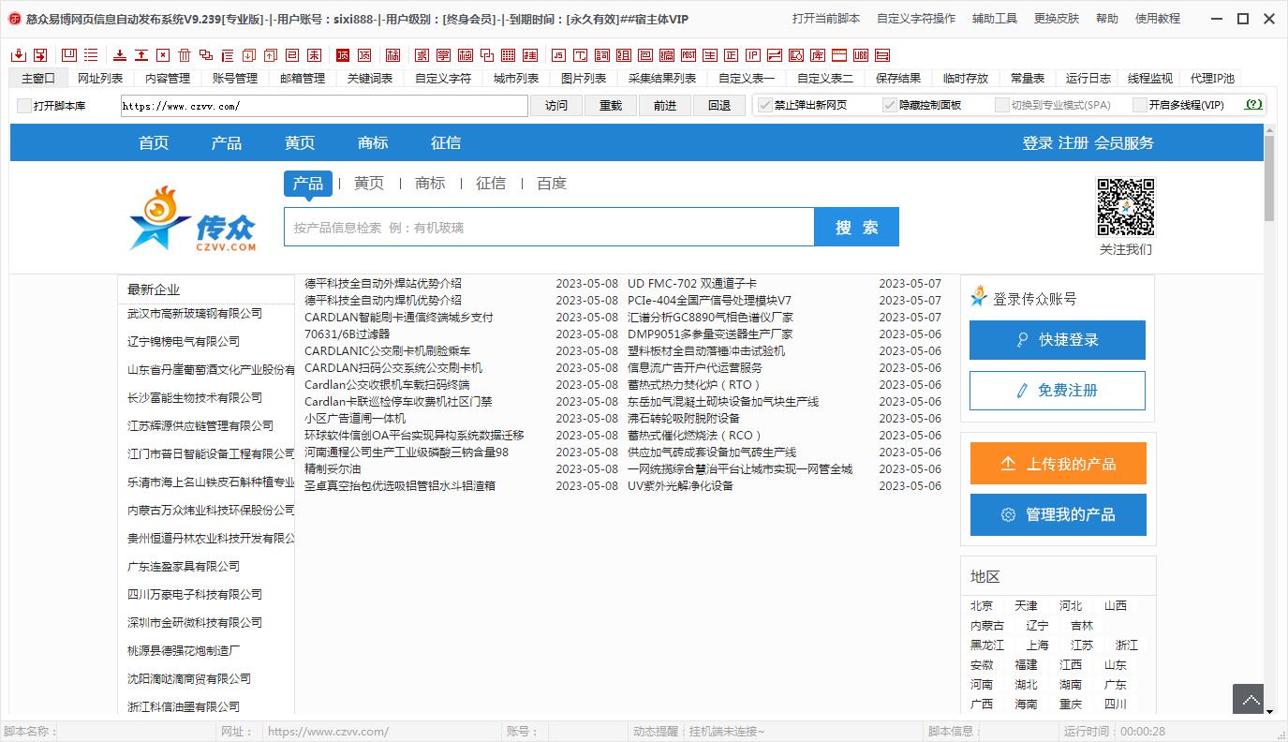The width and height of the screenshot is (1288, 742).
Task: Click the 正 toolbar icon
Action: [x=731, y=55]
